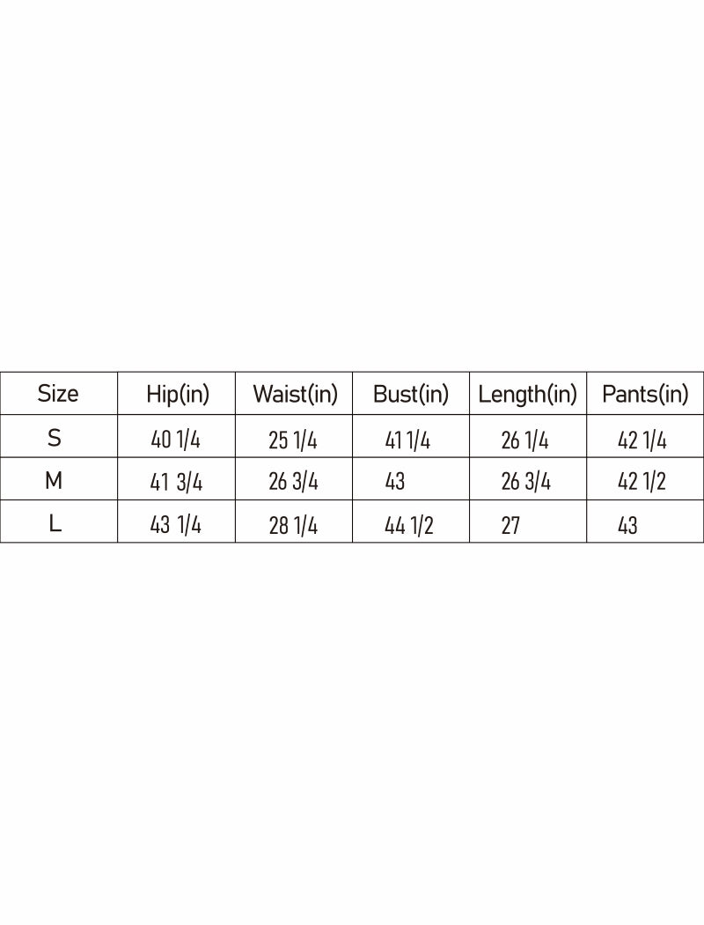This screenshot has width=704, height=925.
Task: Click the 43 1/4 hip measurement
Action: click(175, 525)
